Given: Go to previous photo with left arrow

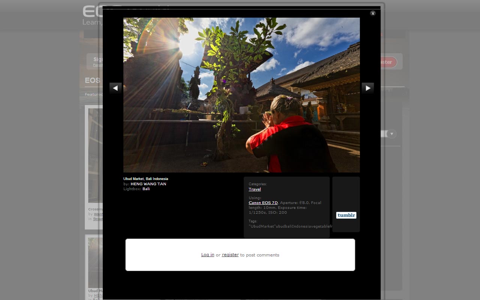Looking at the screenshot, I should pyautogui.click(x=115, y=88).
